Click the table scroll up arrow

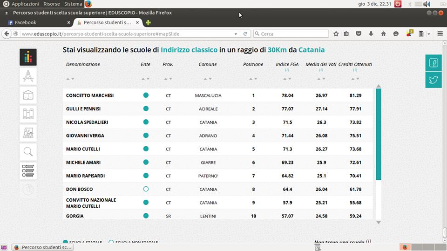pyautogui.click(x=378, y=86)
